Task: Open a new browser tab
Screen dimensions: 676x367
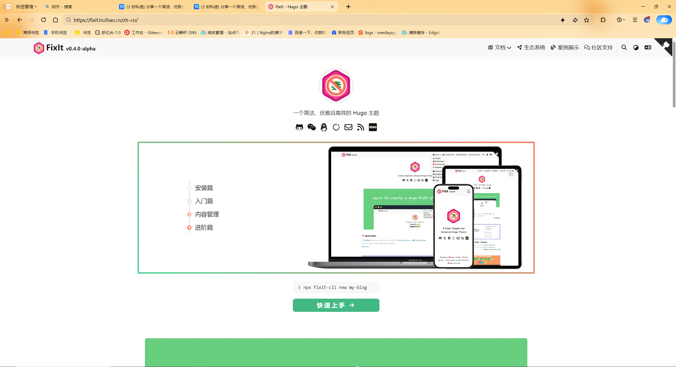Action: (348, 7)
